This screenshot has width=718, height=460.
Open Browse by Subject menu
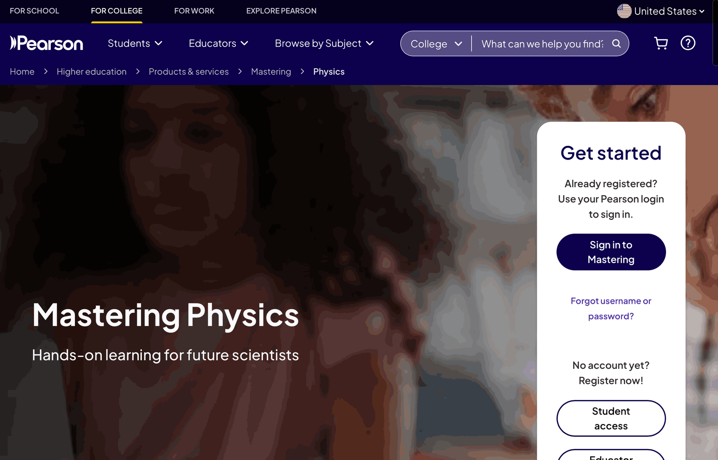click(324, 44)
